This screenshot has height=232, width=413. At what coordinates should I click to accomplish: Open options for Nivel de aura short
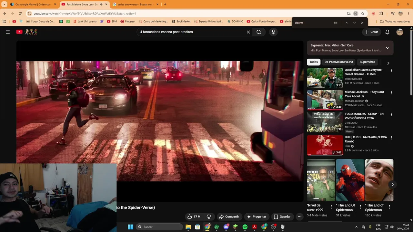[x=331, y=207]
